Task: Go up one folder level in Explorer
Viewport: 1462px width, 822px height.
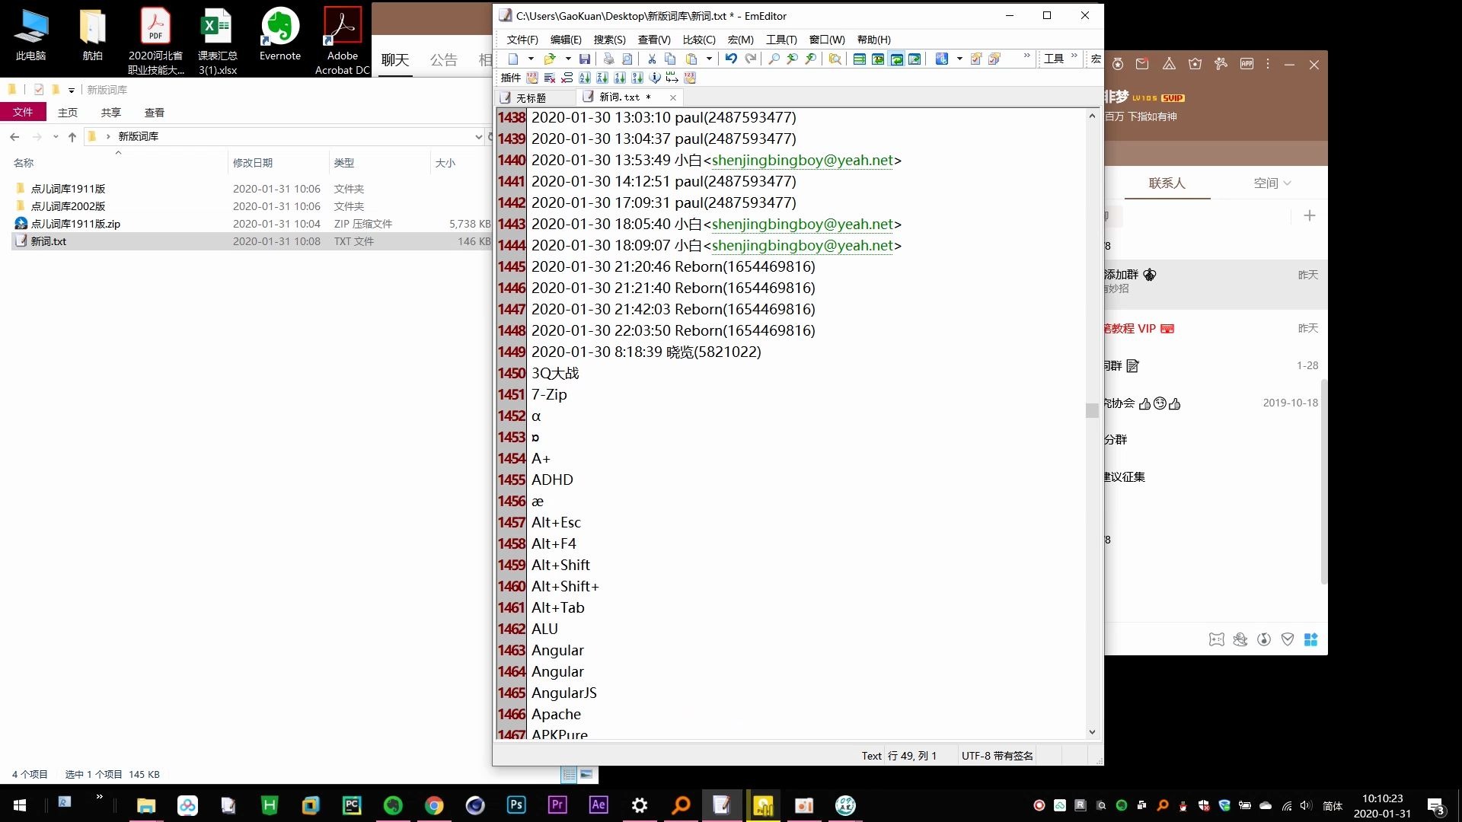Action: [72, 136]
